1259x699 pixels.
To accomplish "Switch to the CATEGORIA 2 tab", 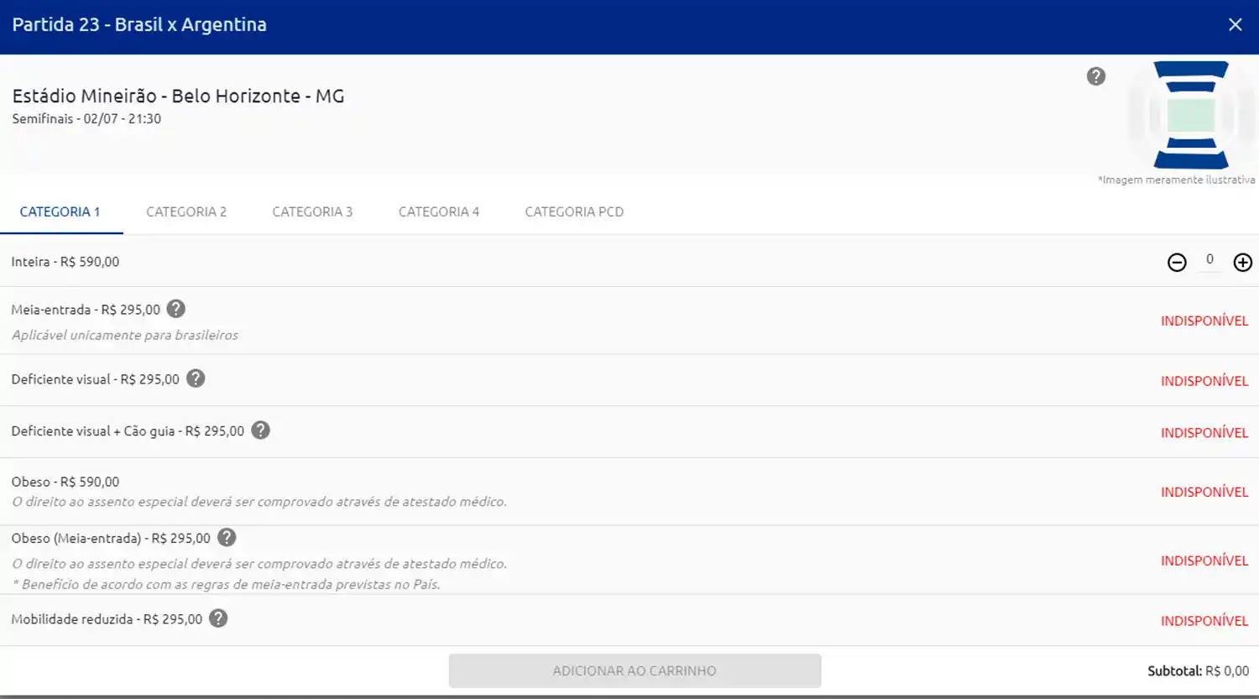I will point(186,212).
